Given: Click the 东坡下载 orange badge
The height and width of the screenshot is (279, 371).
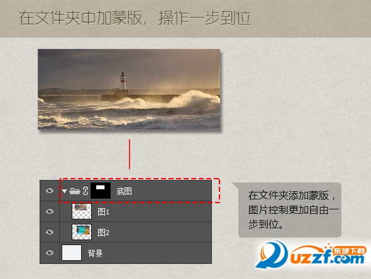Looking at the screenshot, I should click(350, 251).
